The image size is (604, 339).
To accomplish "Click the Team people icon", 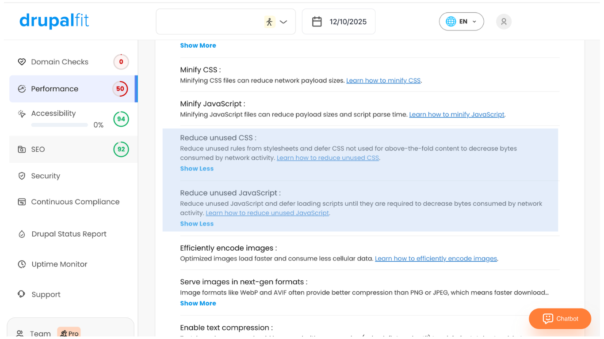I will pyautogui.click(x=20, y=334).
